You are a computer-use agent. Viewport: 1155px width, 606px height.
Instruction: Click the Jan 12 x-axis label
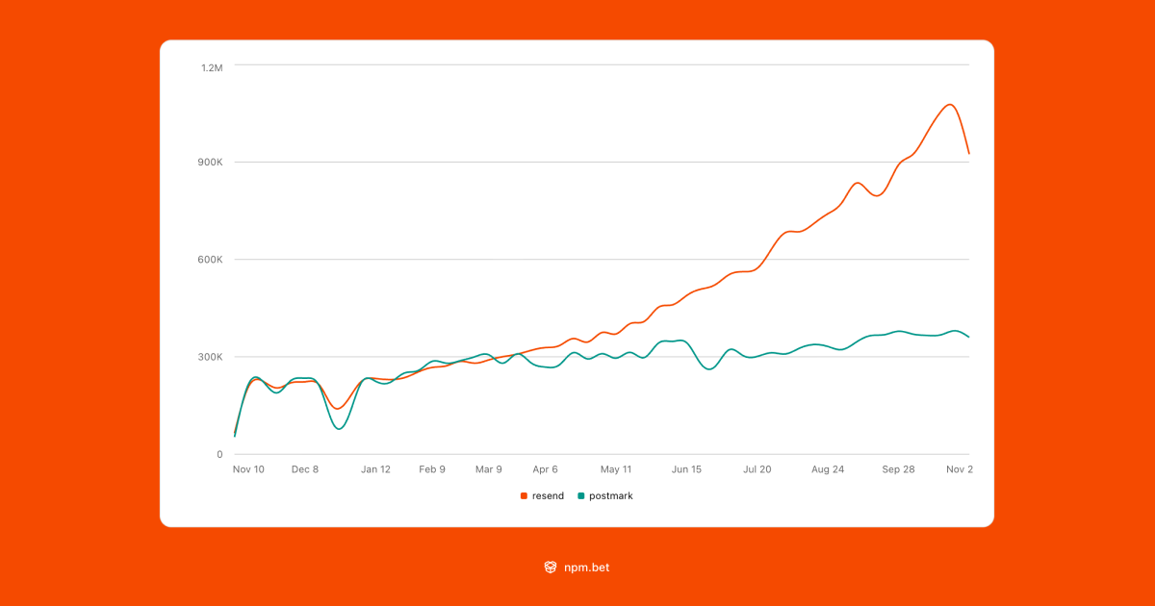pos(375,469)
